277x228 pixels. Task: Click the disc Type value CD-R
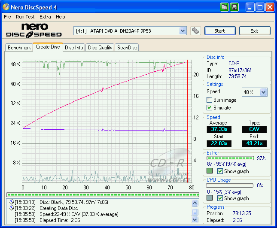point(234,64)
